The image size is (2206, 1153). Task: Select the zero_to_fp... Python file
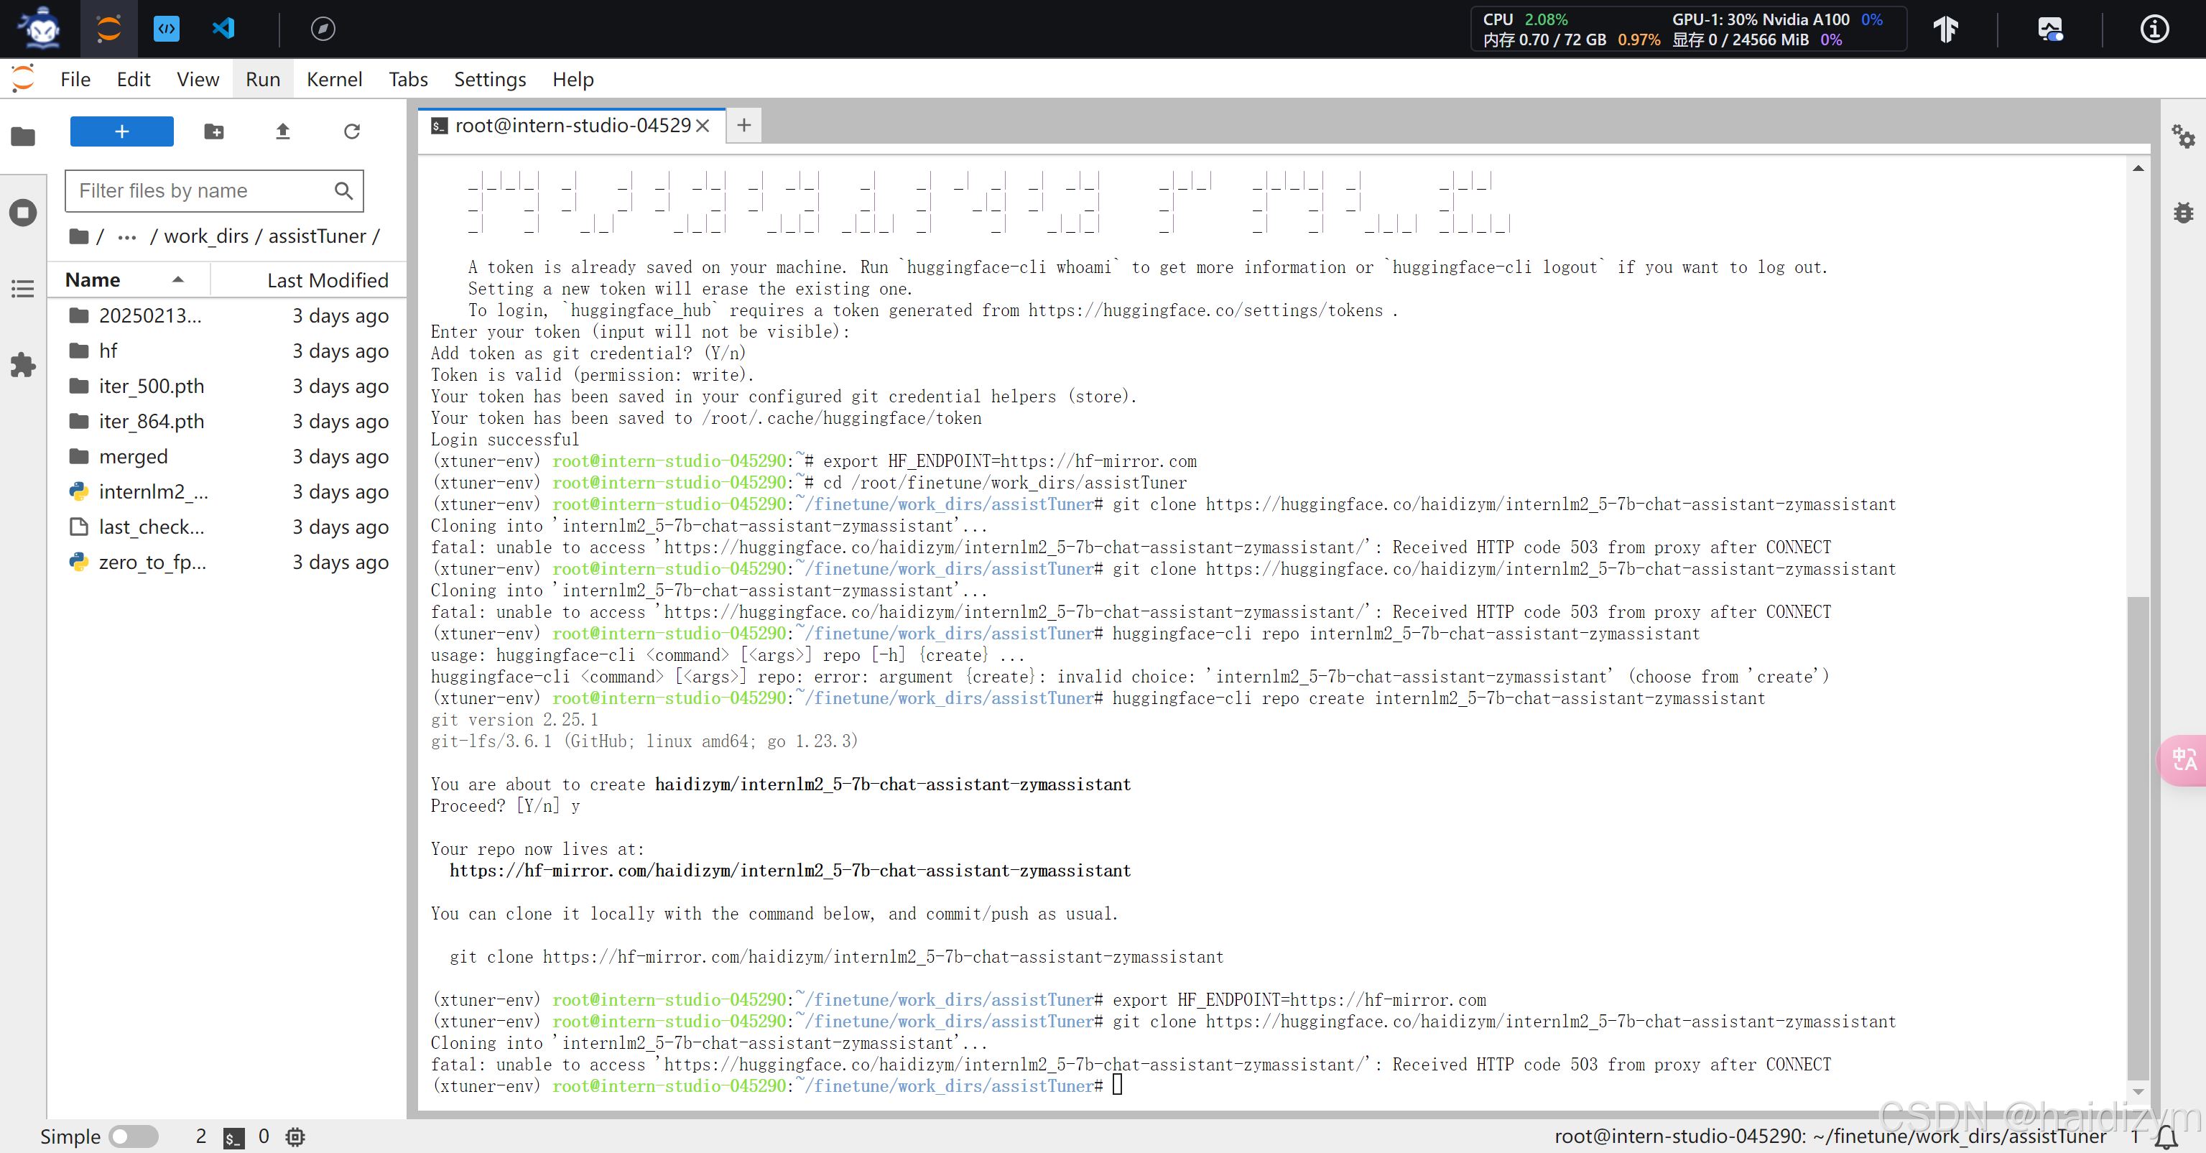(227, 562)
